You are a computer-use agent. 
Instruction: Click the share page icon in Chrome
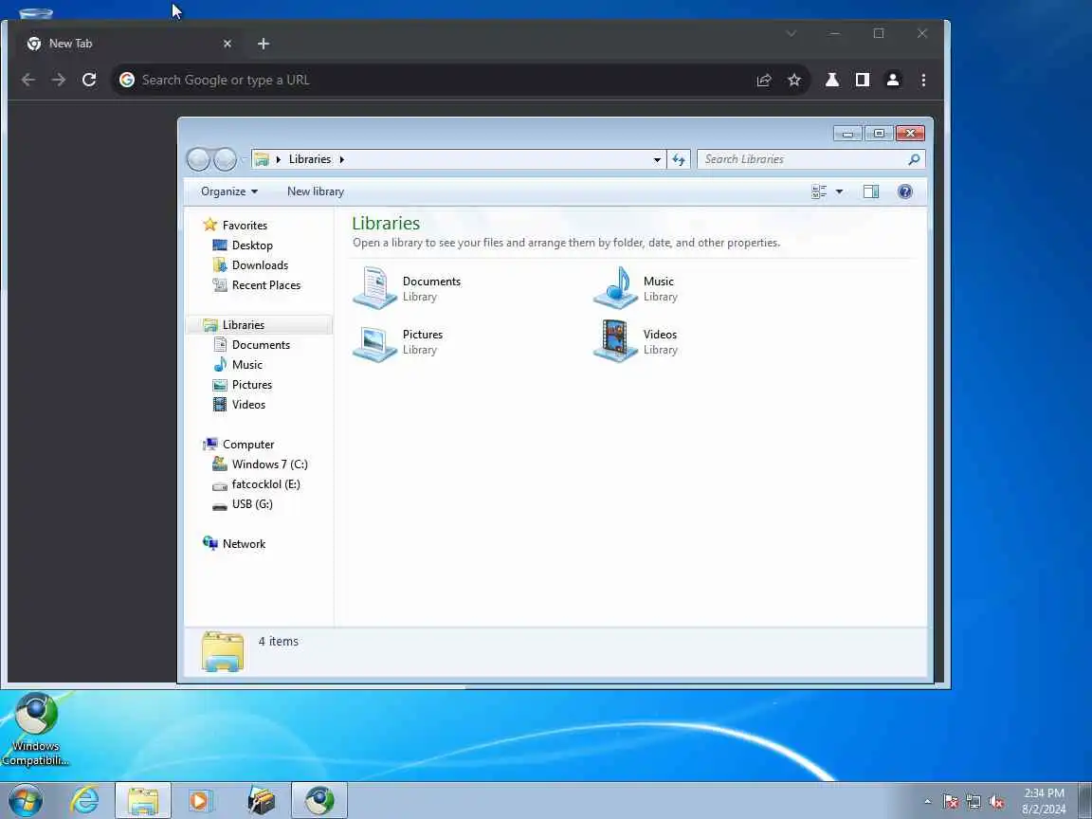pyautogui.click(x=764, y=80)
